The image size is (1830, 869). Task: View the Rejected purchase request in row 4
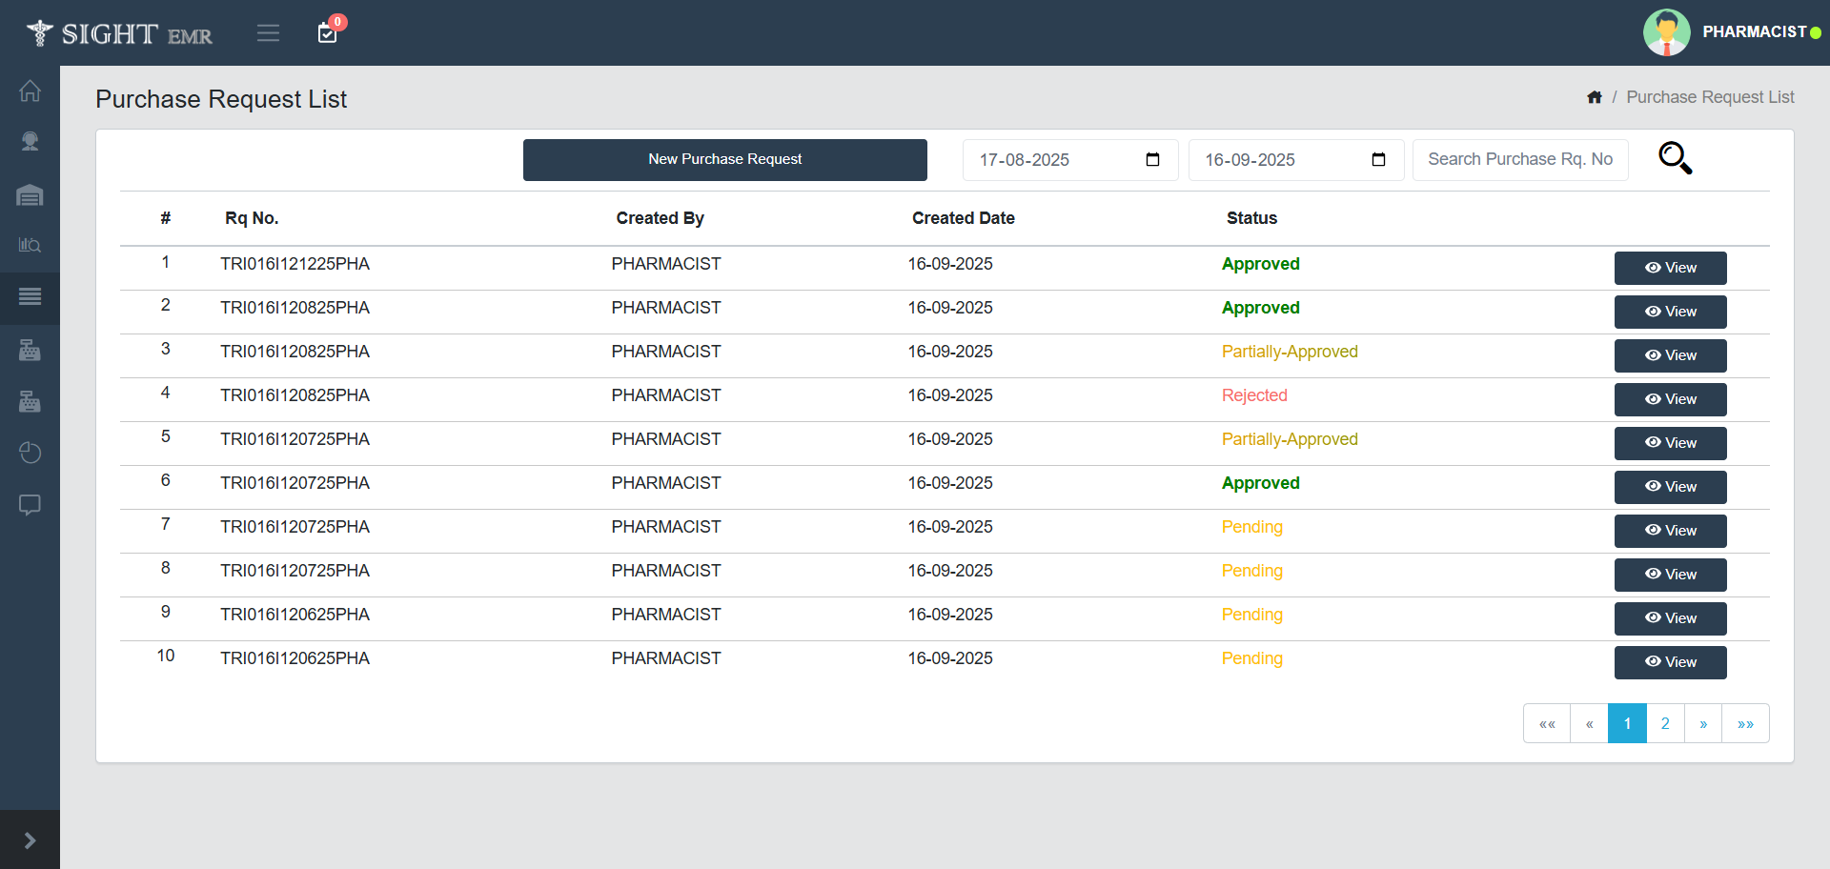click(x=1670, y=399)
